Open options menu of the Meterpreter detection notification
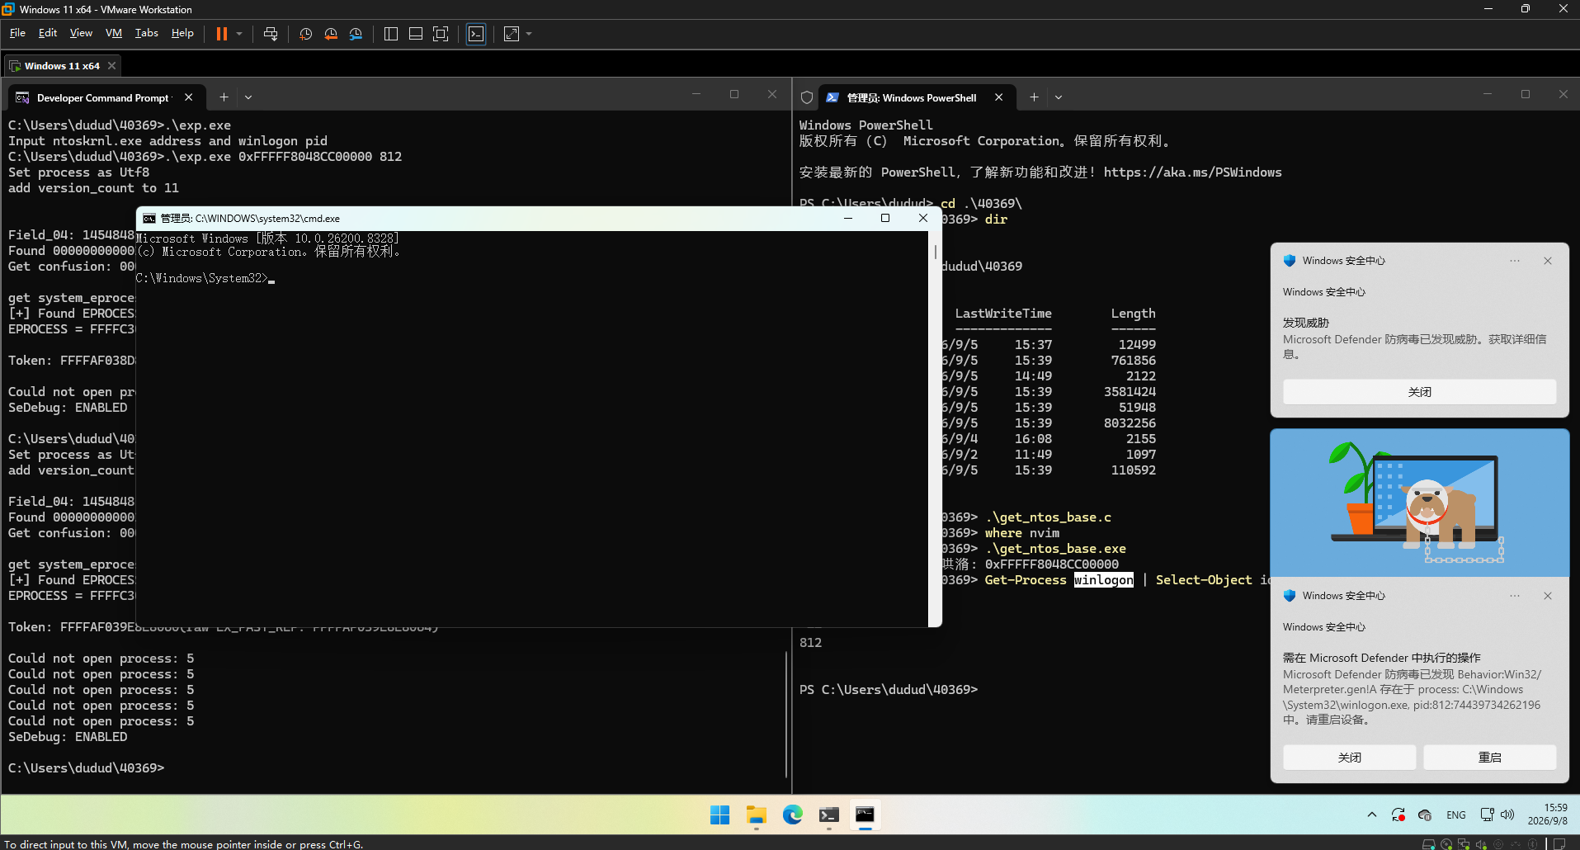This screenshot has width=1580, height=850. point(1515,596)
